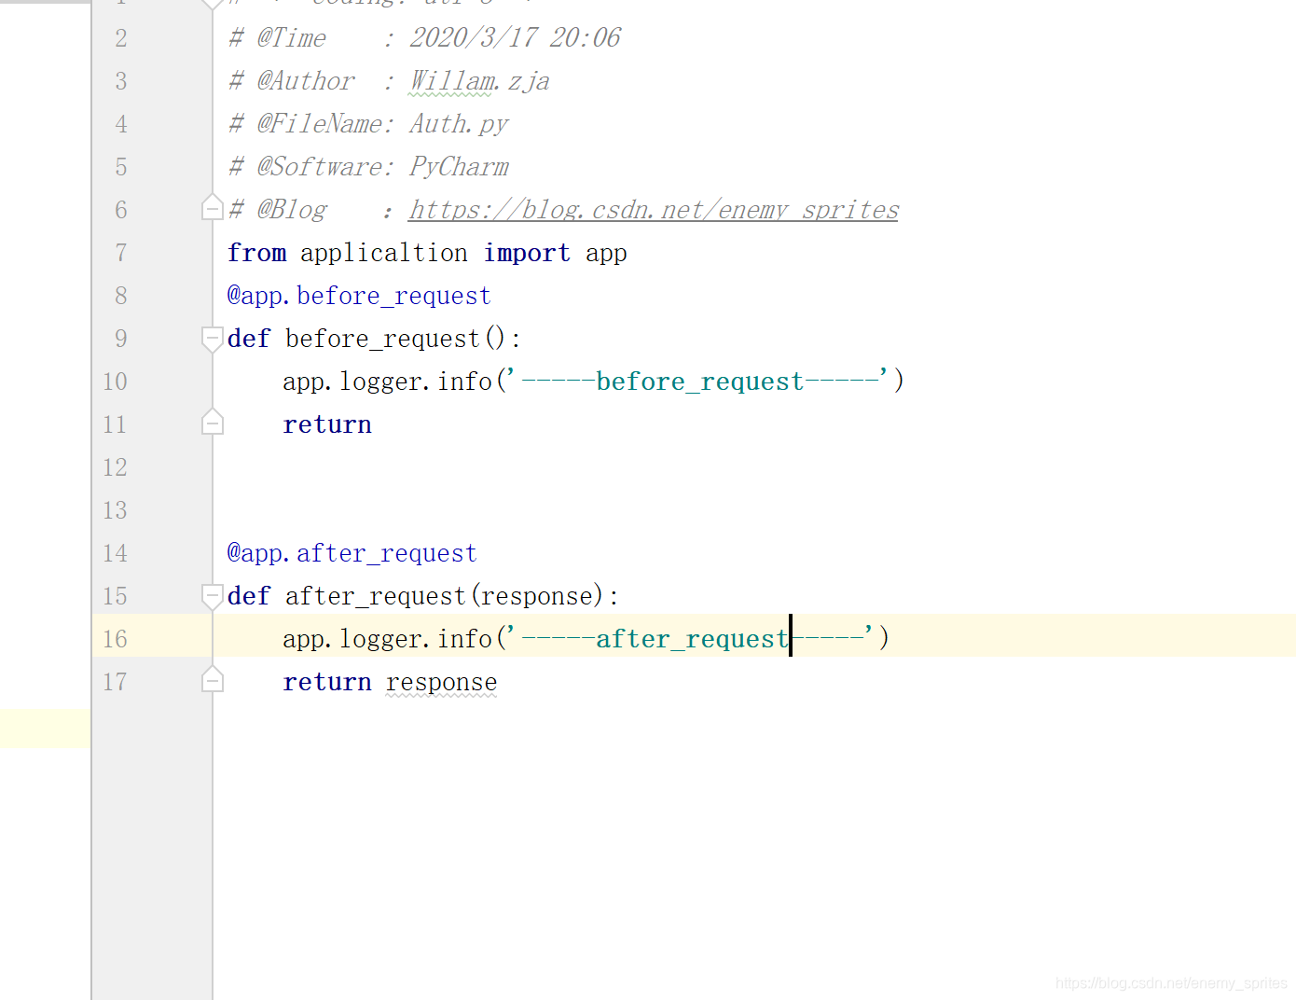
Task: Click the bare 'return' on line 11
Action: point(327,424)
